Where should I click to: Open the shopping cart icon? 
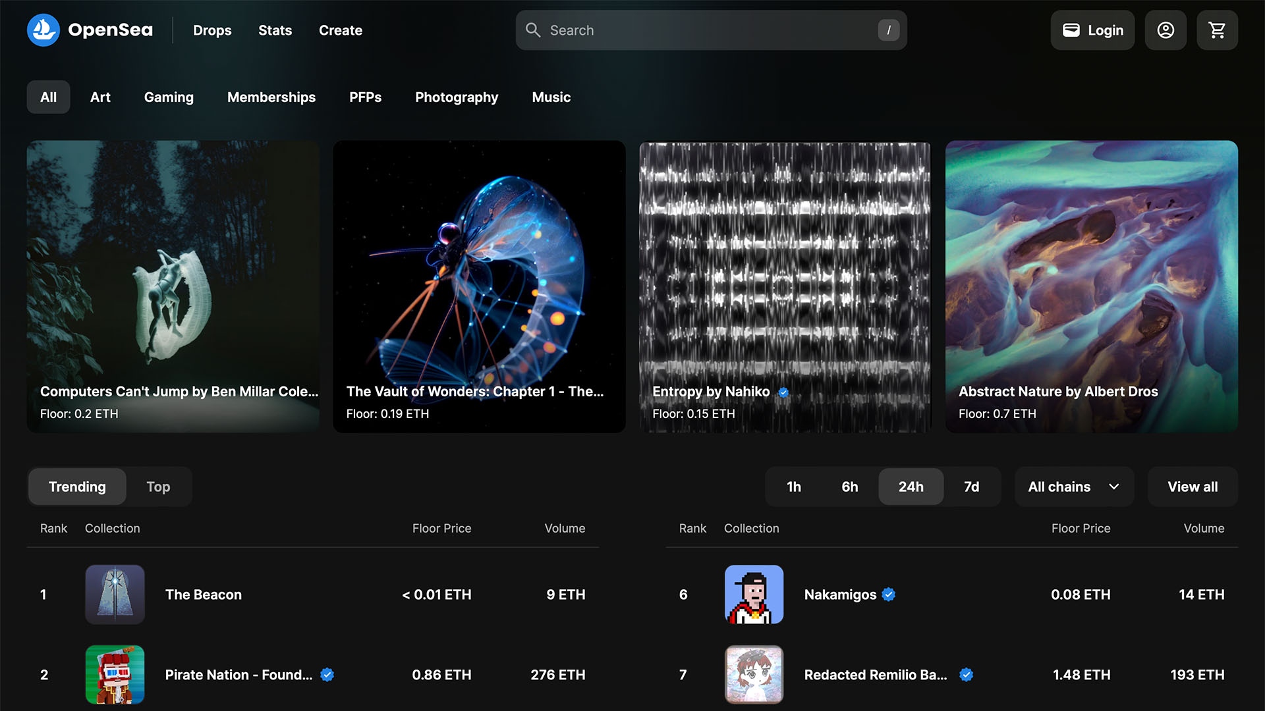click(1217, 30)
